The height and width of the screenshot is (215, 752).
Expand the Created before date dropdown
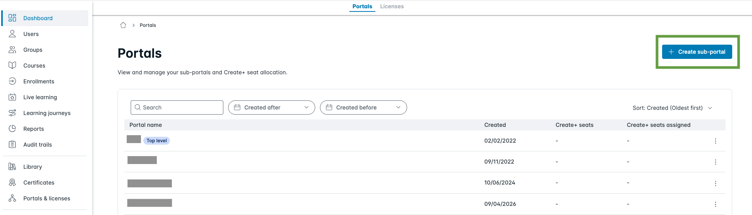pos(364,107)
